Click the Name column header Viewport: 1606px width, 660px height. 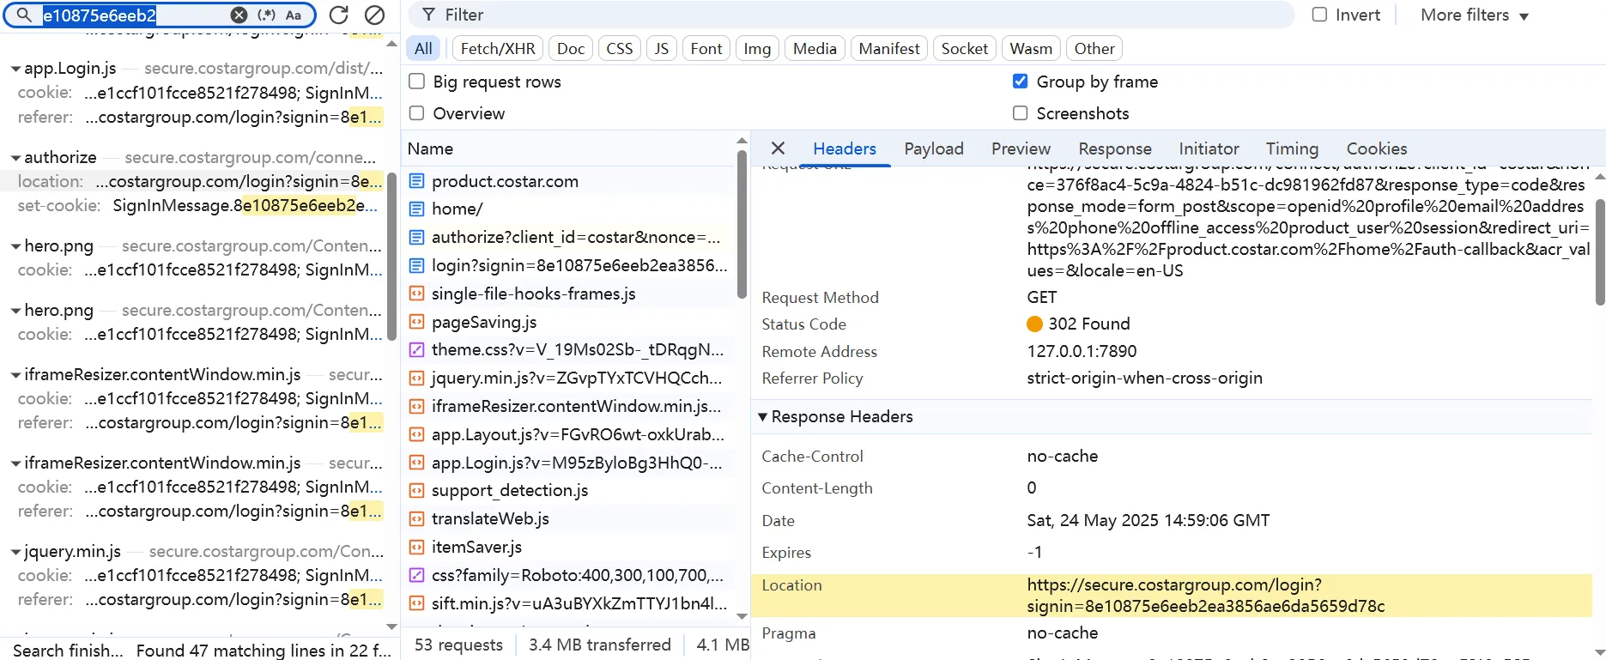coord(569,148)
